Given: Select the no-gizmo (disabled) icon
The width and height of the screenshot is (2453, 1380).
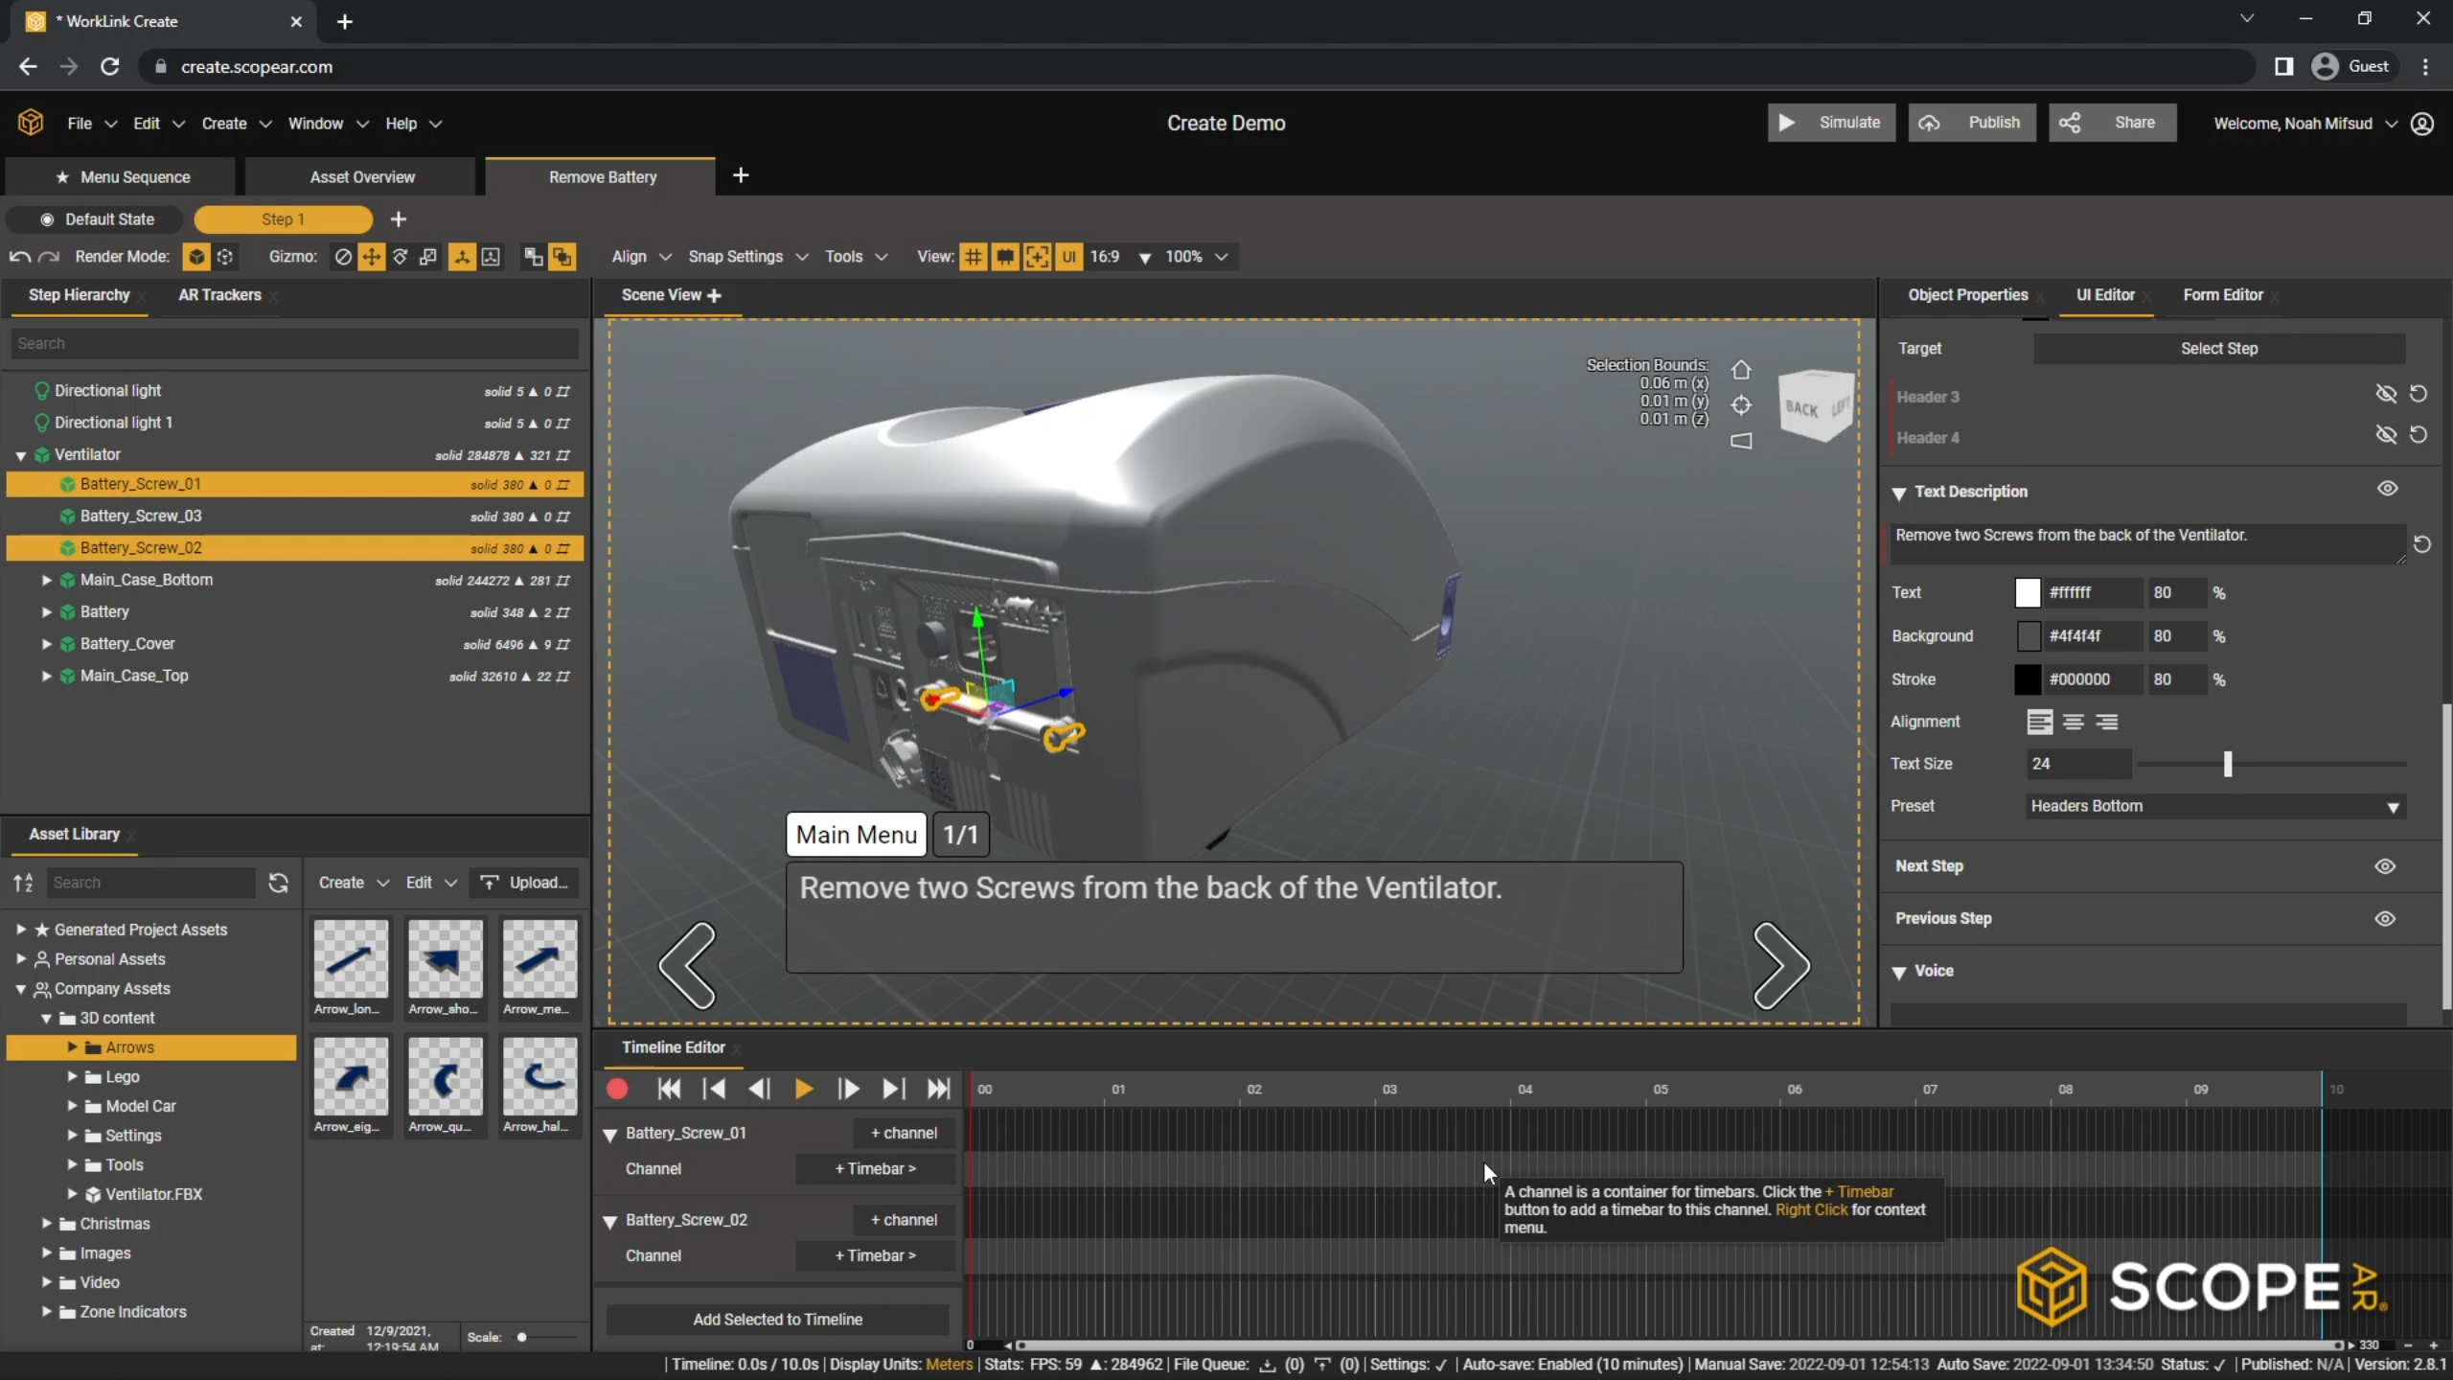Looking at the screenshot, I should 342,257.
